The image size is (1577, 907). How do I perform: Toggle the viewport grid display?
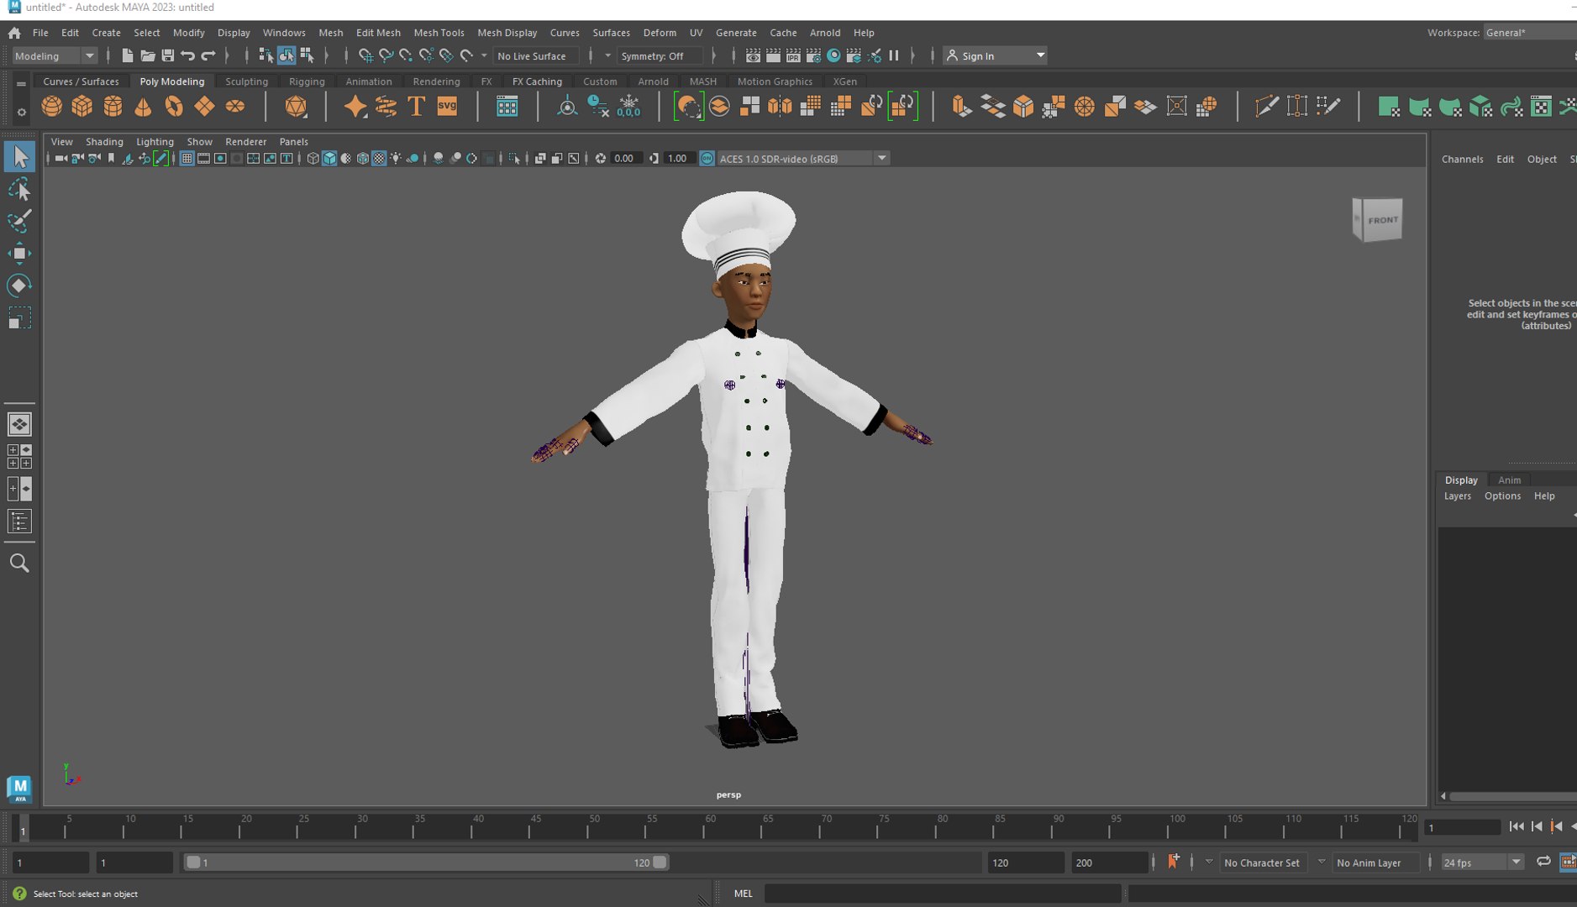tap(187, 159)
